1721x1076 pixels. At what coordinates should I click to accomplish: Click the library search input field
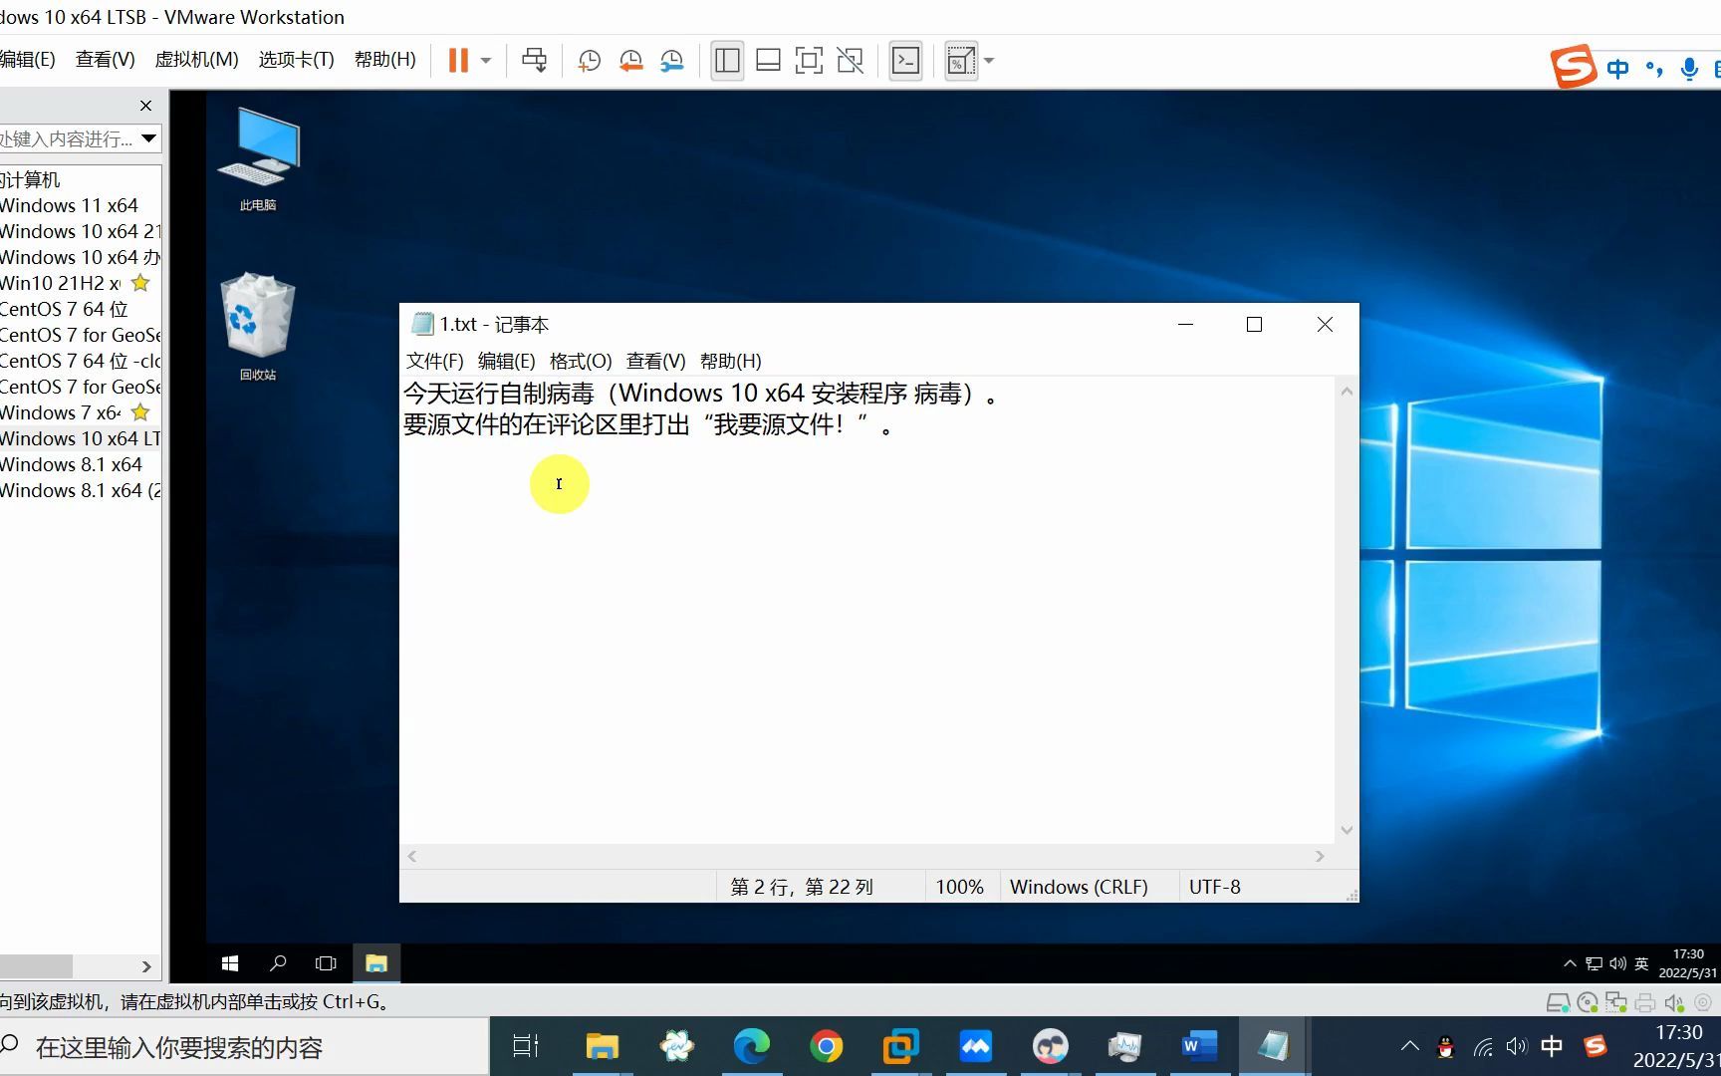67,138
